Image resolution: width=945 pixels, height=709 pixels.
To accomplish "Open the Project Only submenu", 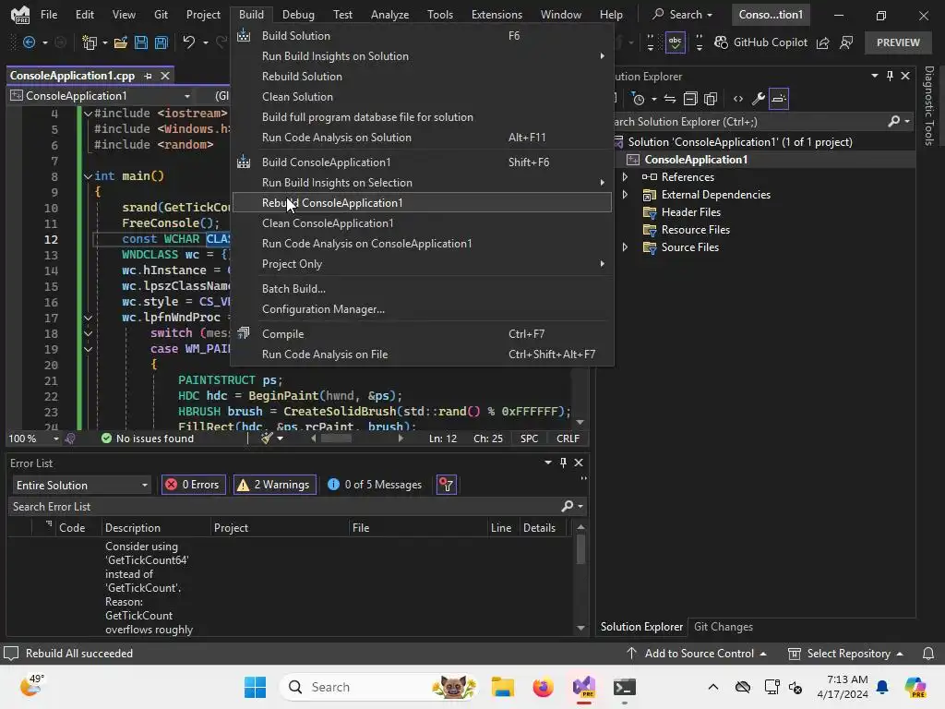I will click(x=422, y=264).
